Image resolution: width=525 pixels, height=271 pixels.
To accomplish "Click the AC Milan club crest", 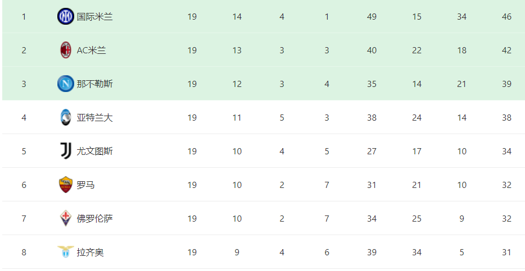I will click(x=65, y=50).
